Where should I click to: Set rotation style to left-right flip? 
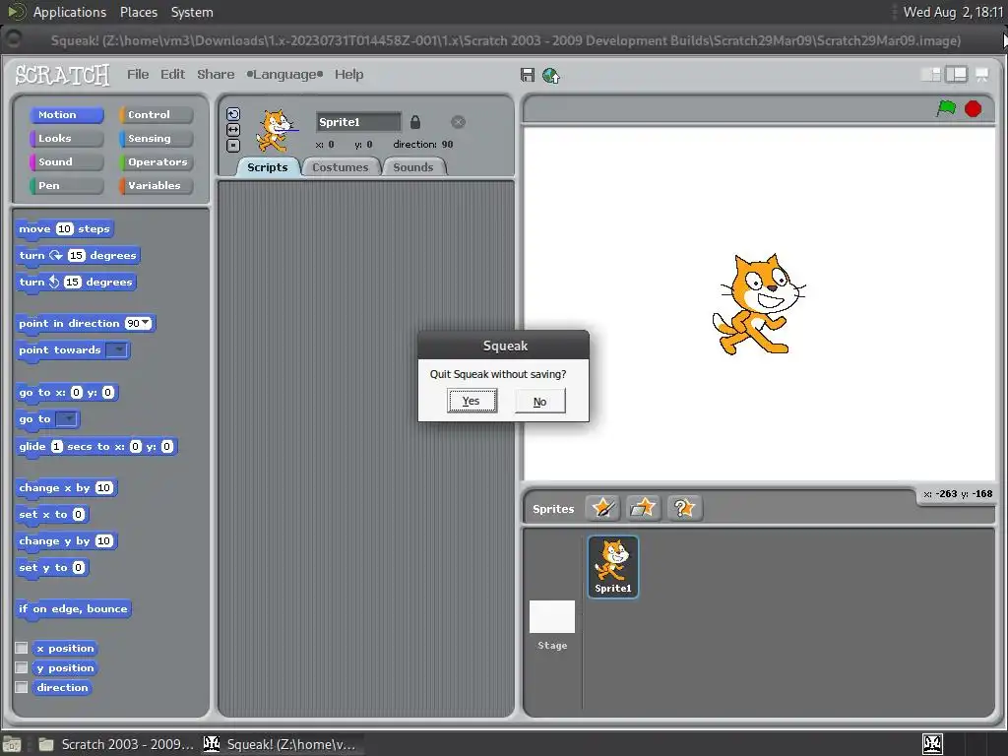coord(233,130)
